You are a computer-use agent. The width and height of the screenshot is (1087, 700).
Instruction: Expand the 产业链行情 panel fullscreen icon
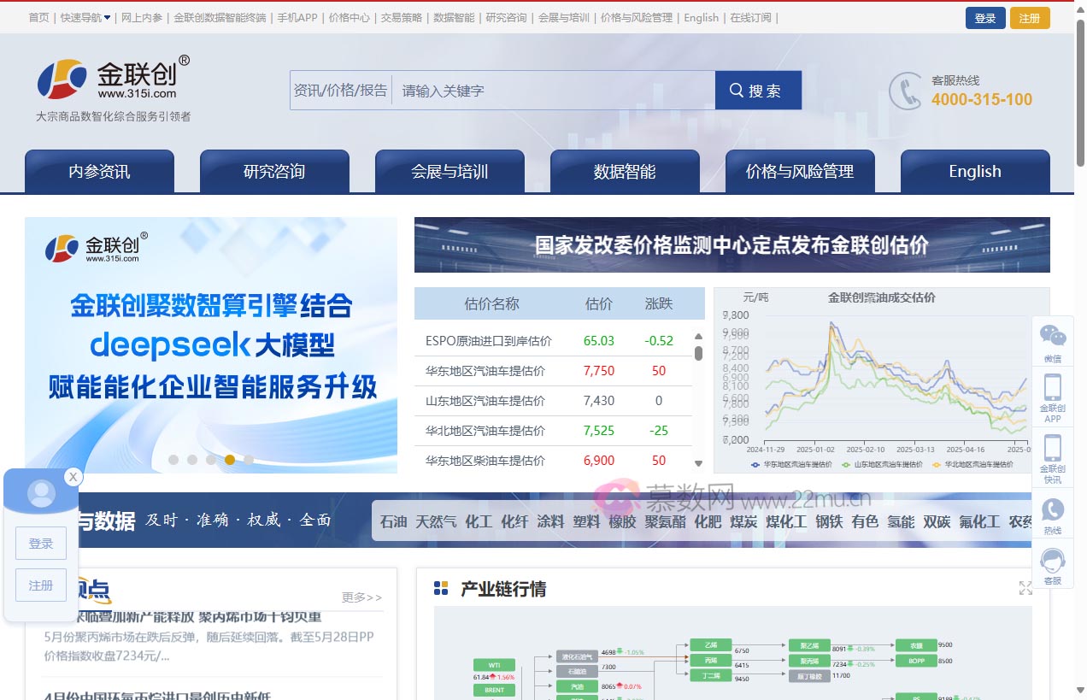1025,587
